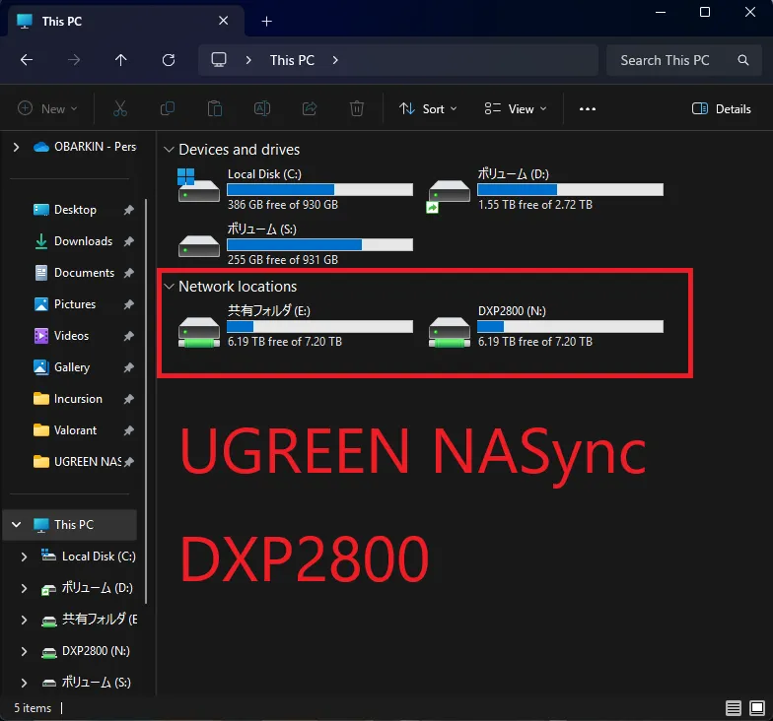
Task: Collapse the Network locations group
Action: (169, 286)
